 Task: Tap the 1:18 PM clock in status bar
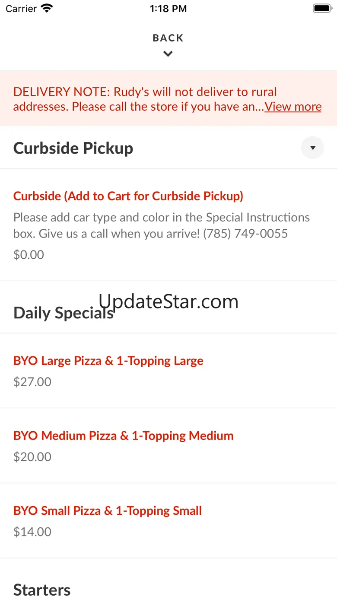coord(168,9)
